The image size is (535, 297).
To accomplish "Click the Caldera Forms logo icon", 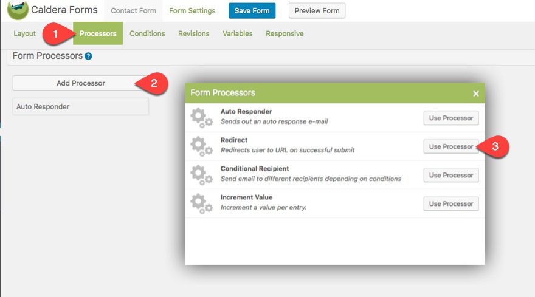I will pyautogui.click(x=18, y=10).
